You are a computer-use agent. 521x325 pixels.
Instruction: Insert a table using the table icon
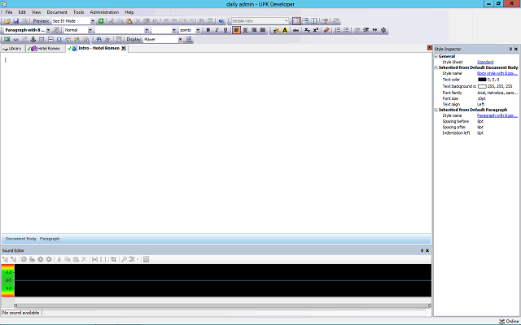pos(42,40)
